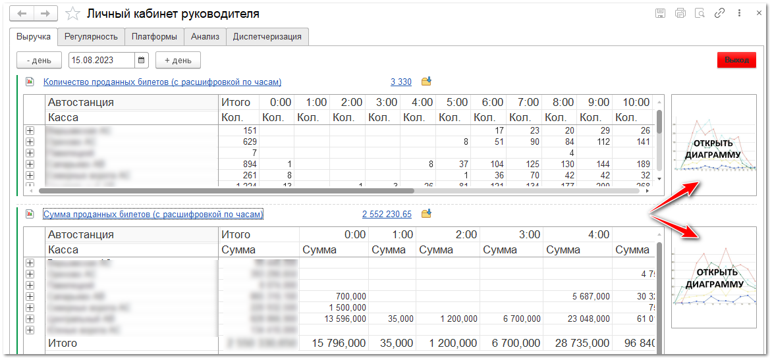772x360 pixels.
Task: Open the three-dot more actions menu
Action: click(x=740, y=13)
